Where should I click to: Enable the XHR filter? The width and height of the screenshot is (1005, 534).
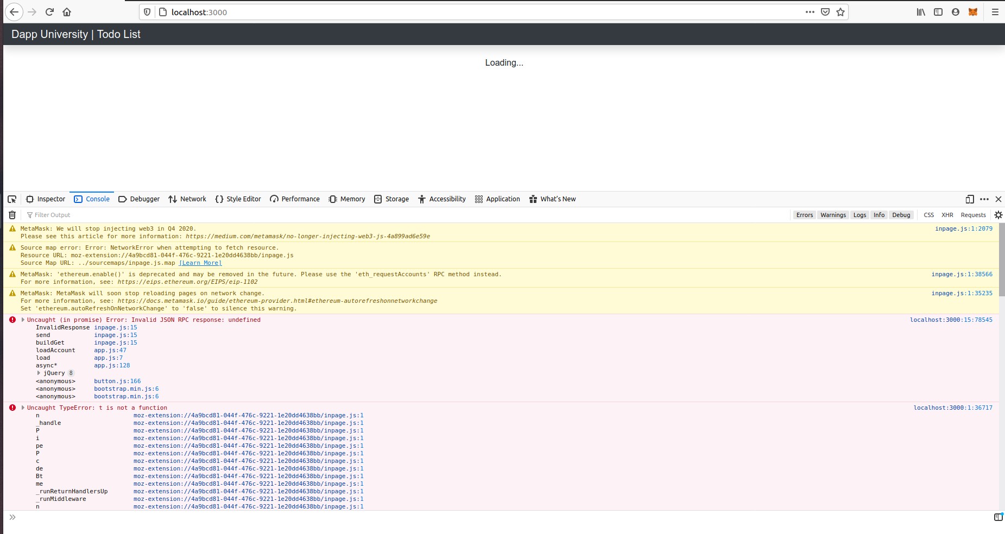point(947,215)
